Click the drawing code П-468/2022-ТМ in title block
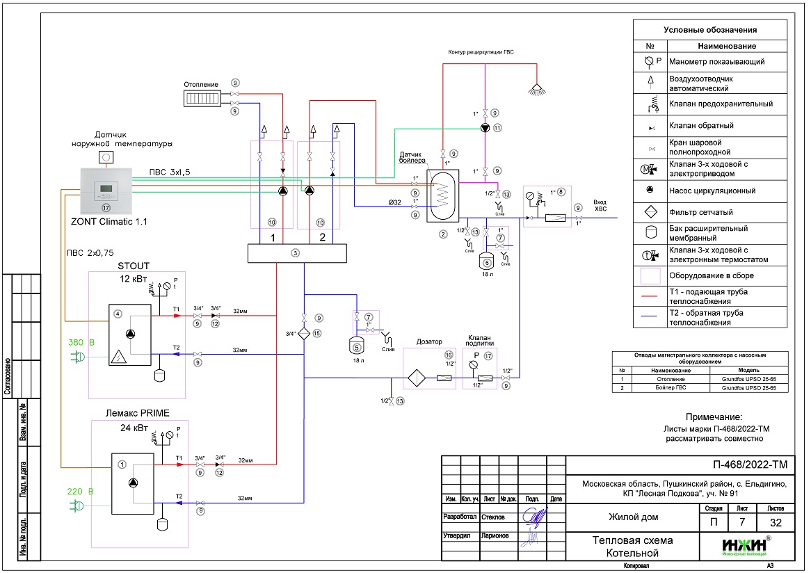 tap(739, 465)
